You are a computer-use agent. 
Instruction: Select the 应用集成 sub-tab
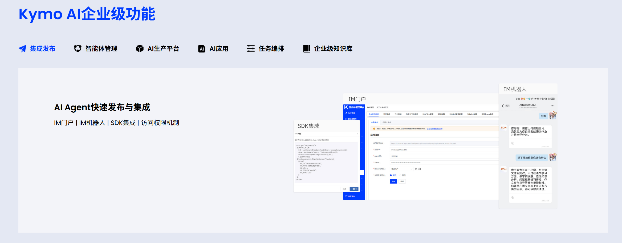[x=374, y=122]
